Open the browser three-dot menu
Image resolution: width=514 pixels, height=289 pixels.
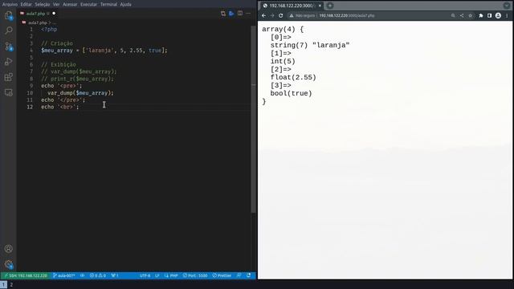click(x=507, y=15)
